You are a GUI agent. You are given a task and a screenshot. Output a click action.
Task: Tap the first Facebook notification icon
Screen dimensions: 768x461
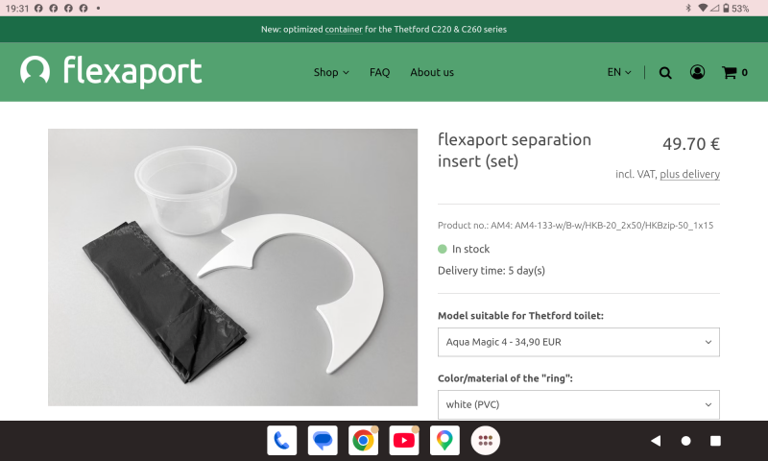tap(38, 9)
